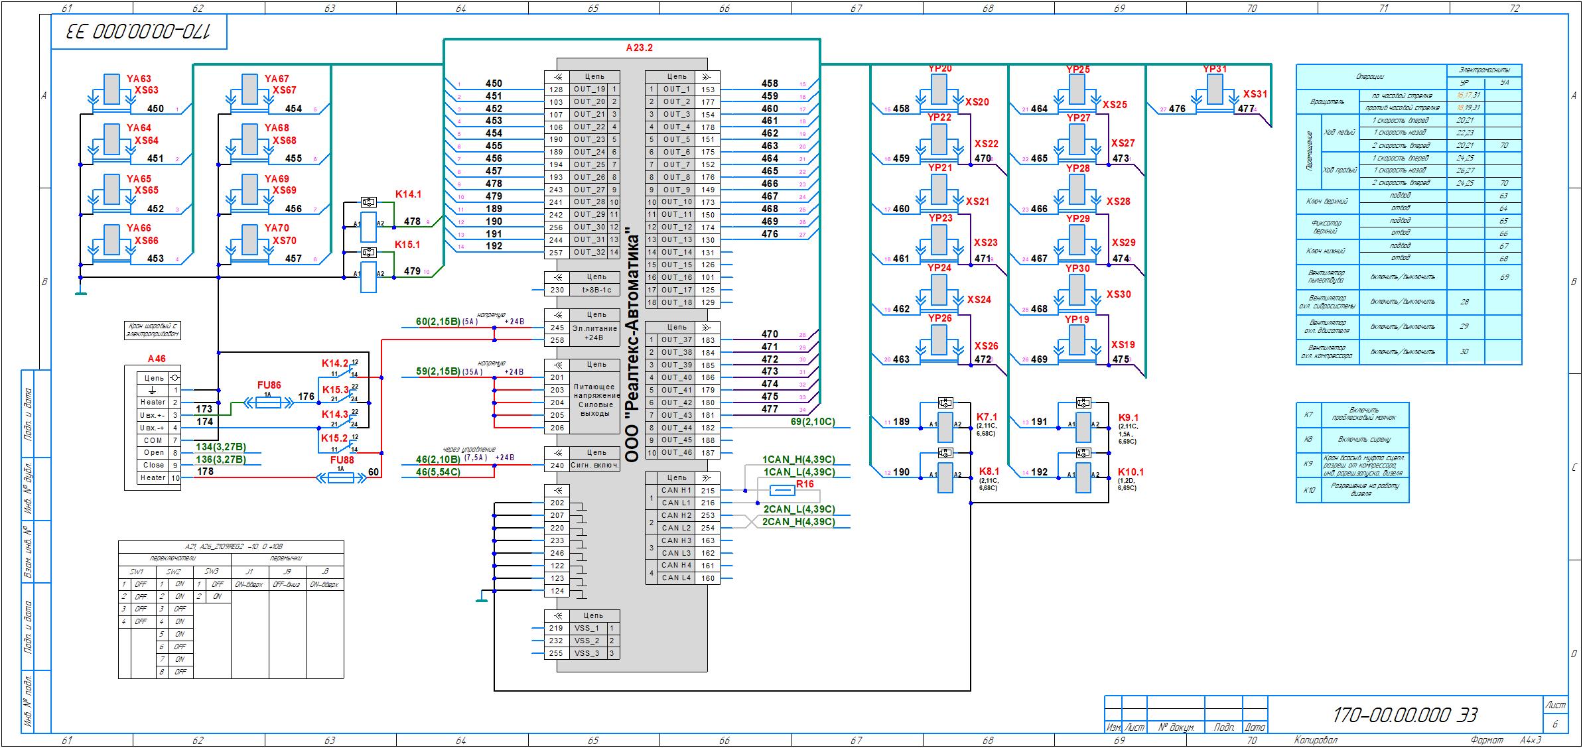Select the R16 resistor symbol
Viewport: 1583px width, 748px height.
[x=783, y=491]
